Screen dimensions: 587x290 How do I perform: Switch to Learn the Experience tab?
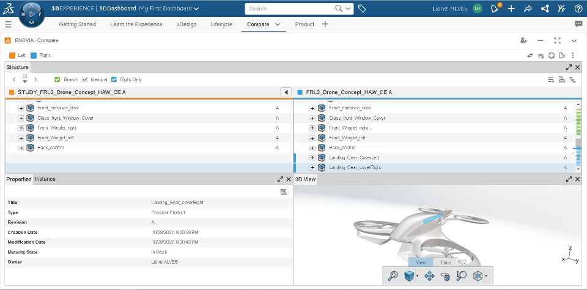[136, 24]
